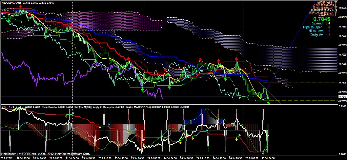Select the rightmost red down arrow on the price chart
The height and width of the screenshot is (160, 347).
pyautogui.click(x=237, y=59)
